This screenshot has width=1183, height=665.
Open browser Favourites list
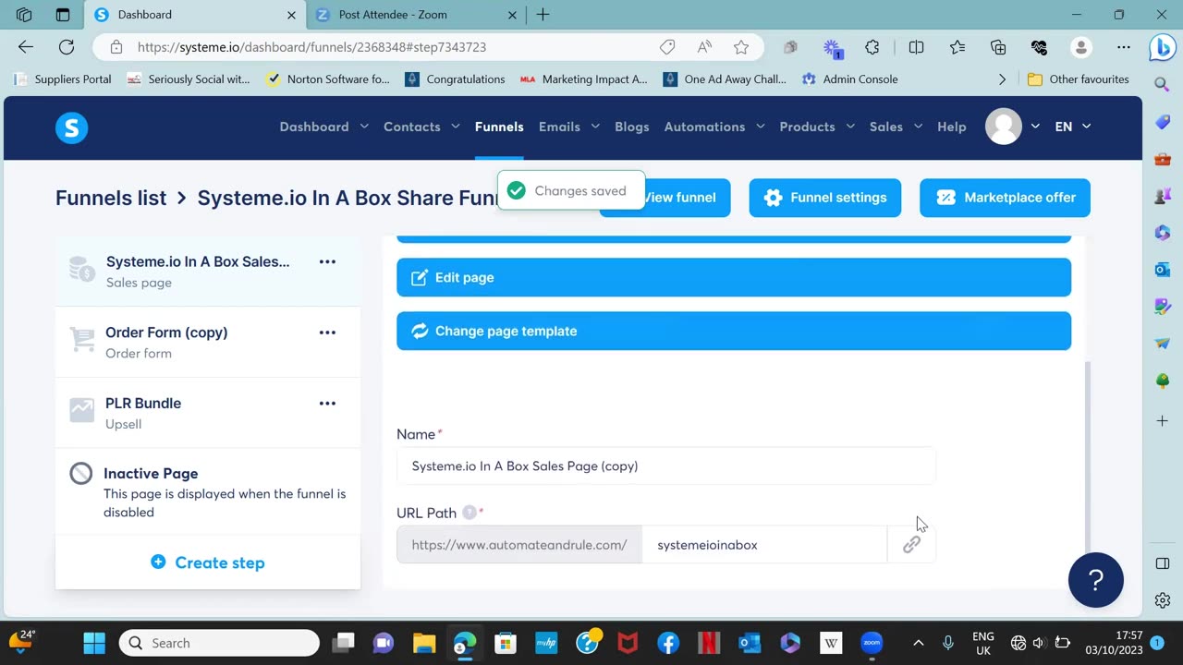(957, 47)
